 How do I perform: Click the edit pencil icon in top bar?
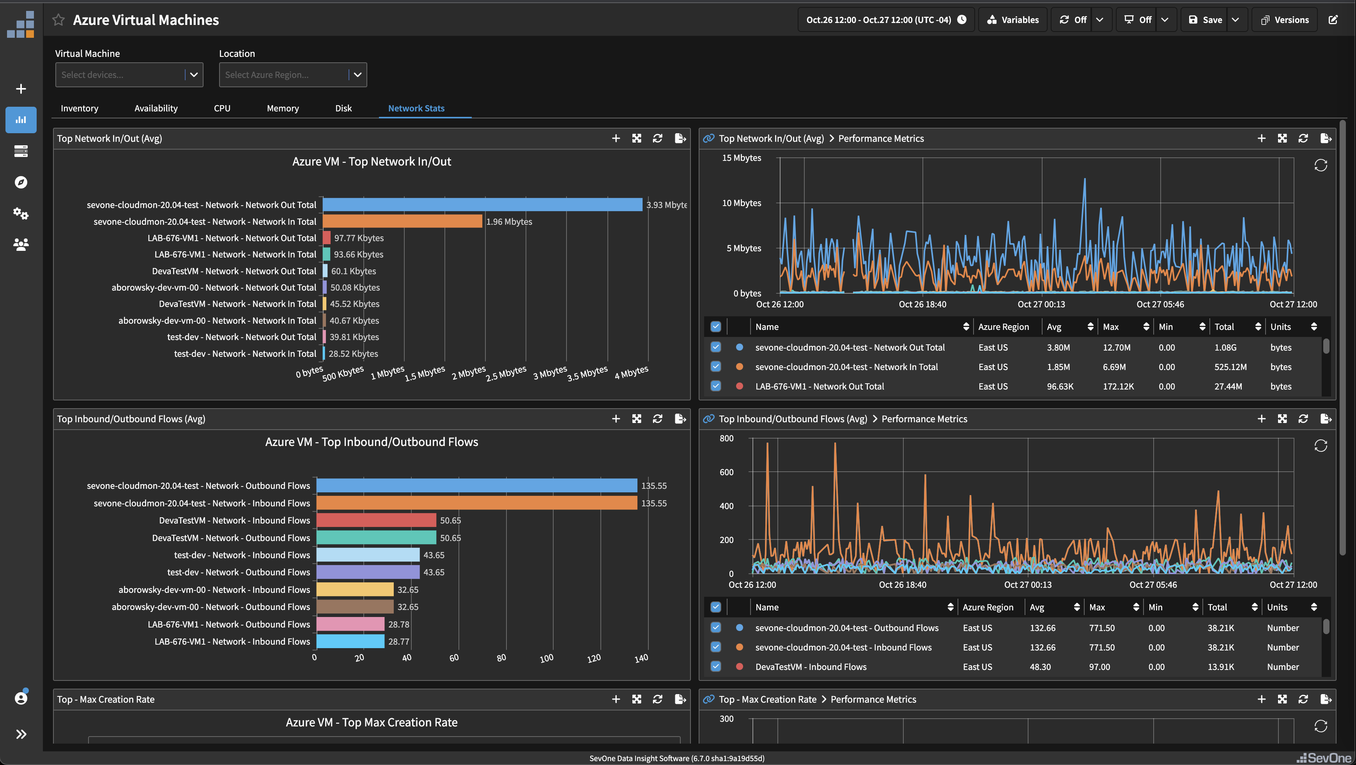[1333, 19]
